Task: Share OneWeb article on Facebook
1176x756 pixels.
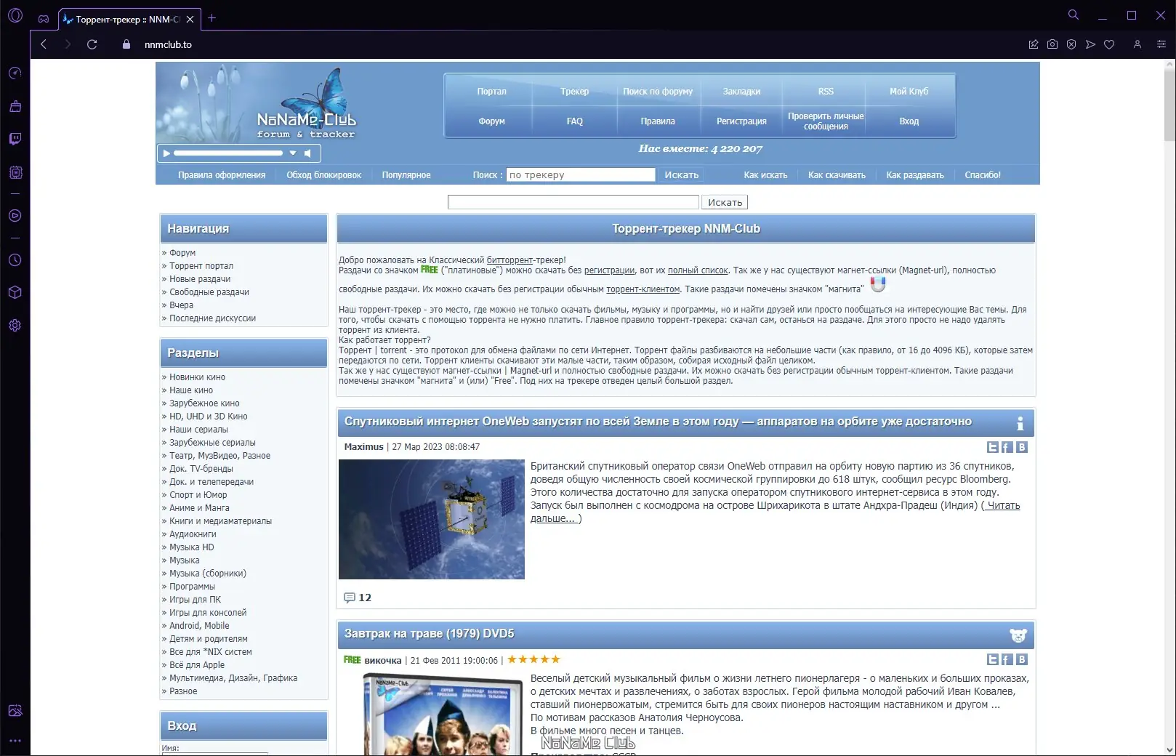Action: (x=1007, y=447)
